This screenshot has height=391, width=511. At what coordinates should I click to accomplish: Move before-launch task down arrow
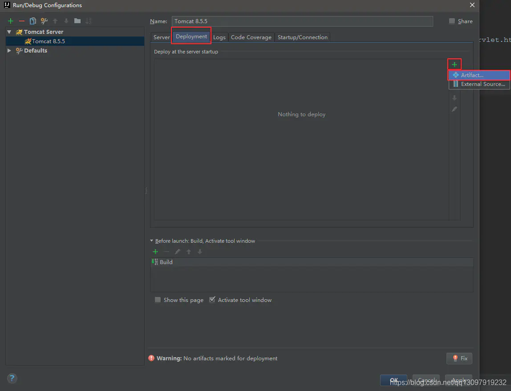click(200, 252)
